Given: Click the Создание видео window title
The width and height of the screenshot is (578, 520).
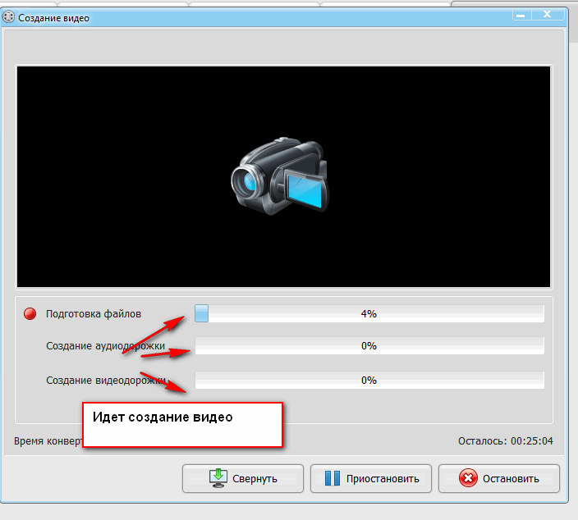Looking at the screenshot, I should click(x=54, y=18).
